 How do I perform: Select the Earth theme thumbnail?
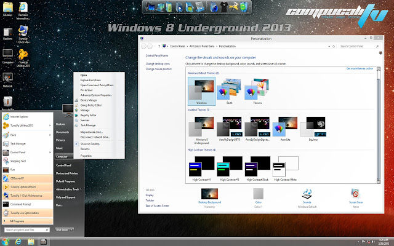click(x=229, y=91)
